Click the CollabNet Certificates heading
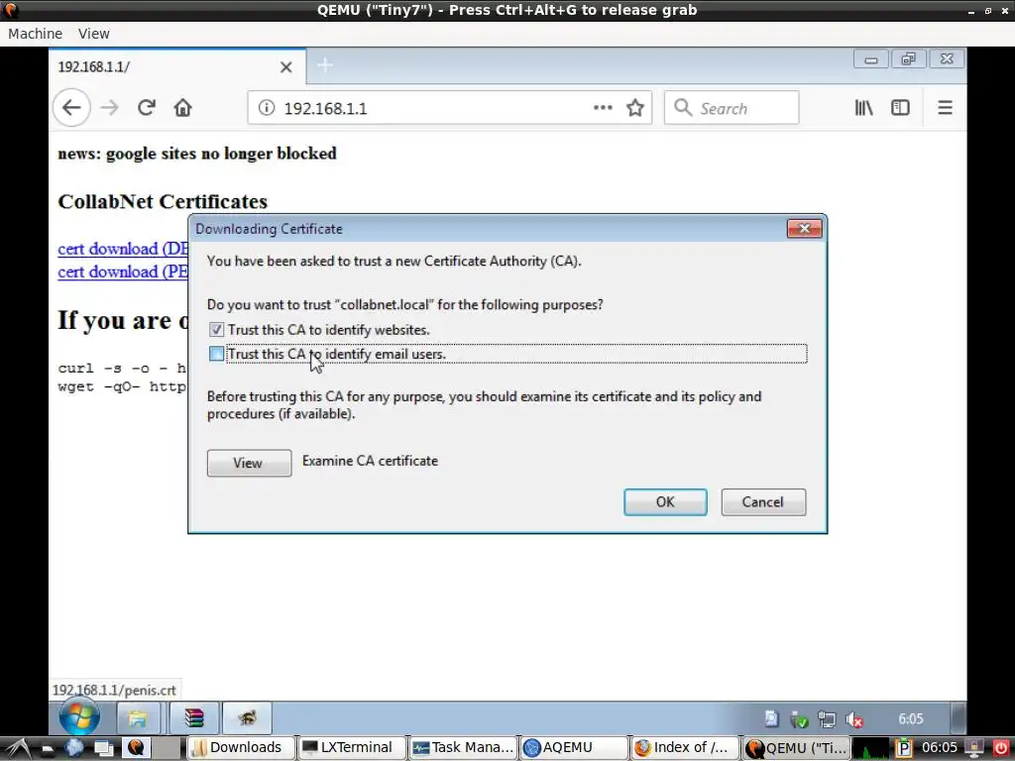Image resolution: width=1015 pixels, height=761 pixels. pos(163,201)
